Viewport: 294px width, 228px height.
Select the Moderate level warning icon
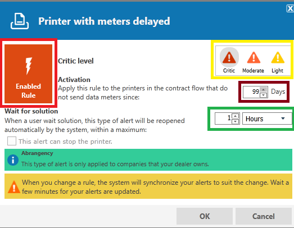point(254,57)
